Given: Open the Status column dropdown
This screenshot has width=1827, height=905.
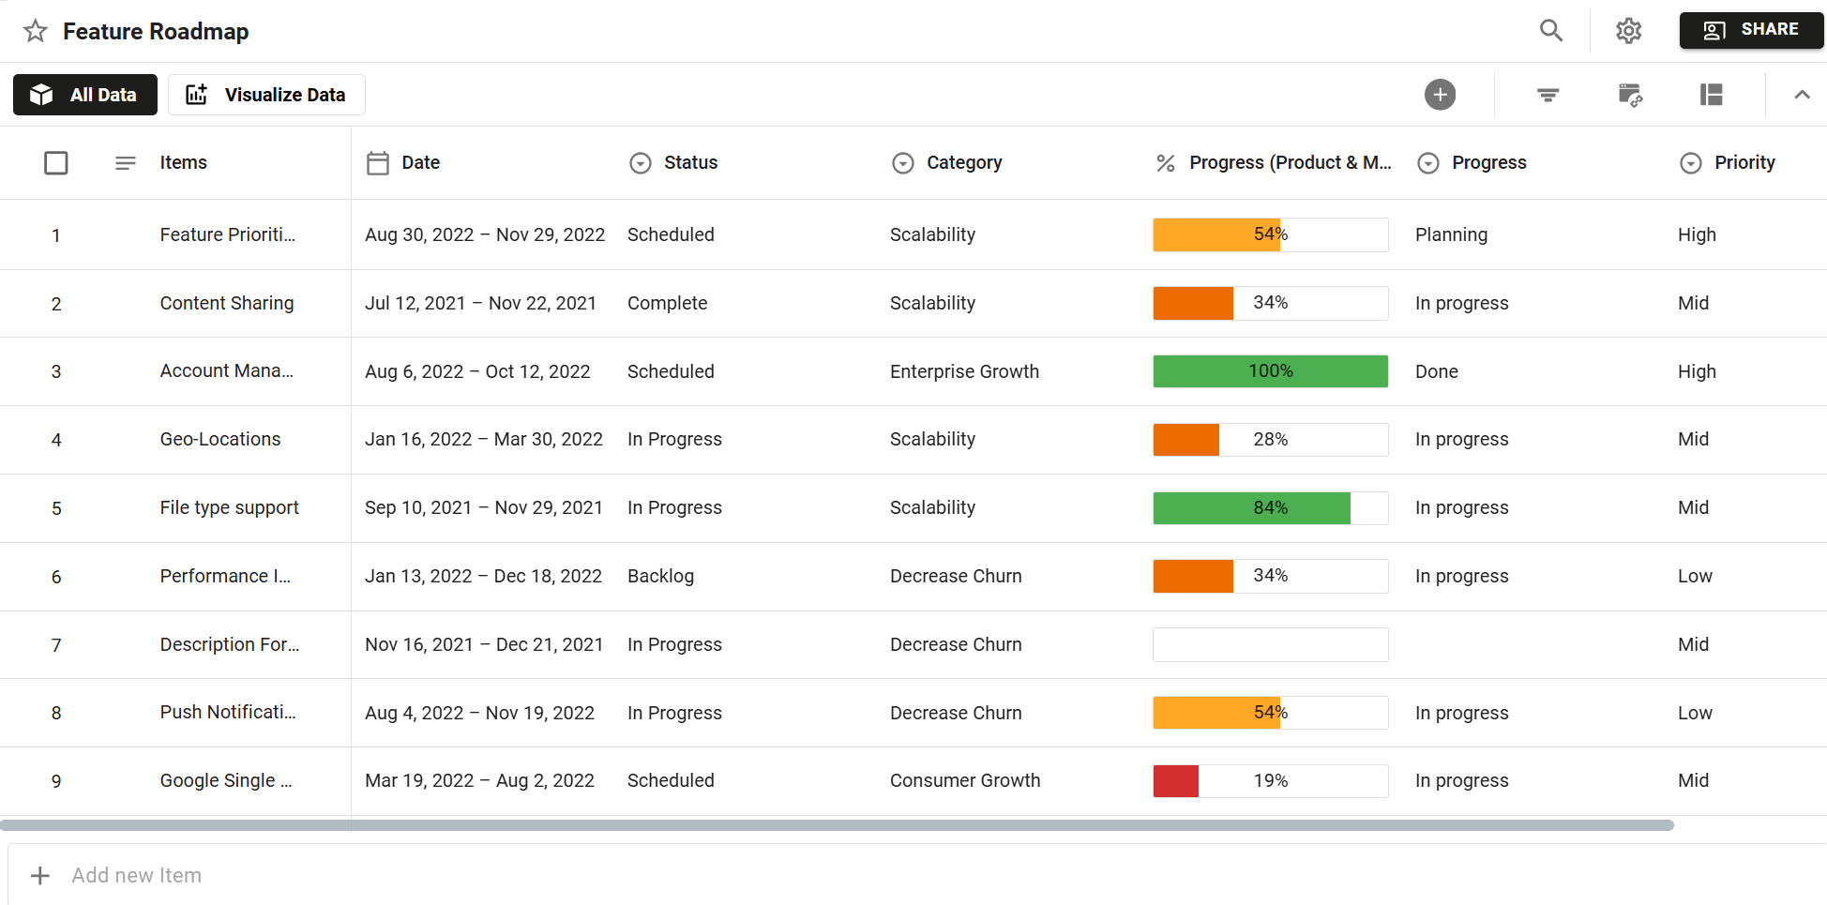Looking at the screenshot, I should tap(640, 163).
